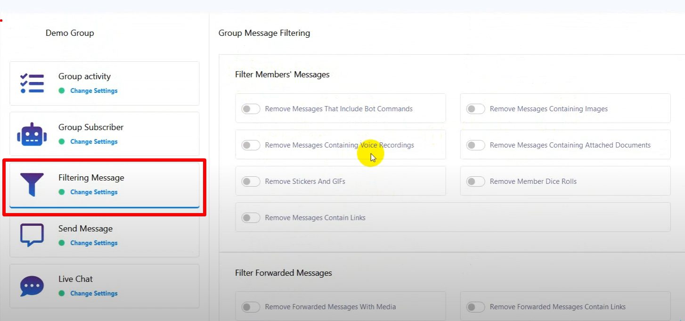Open Change Settings link under Group activity
The image size is (685, 321).
[x=94, y=91]
